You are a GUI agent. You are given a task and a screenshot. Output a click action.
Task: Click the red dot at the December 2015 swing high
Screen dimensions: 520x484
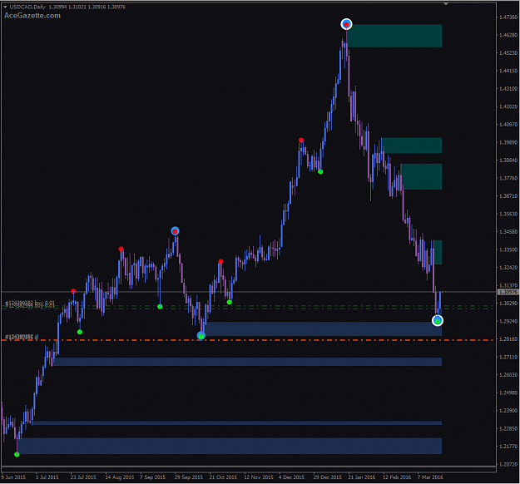301,141
